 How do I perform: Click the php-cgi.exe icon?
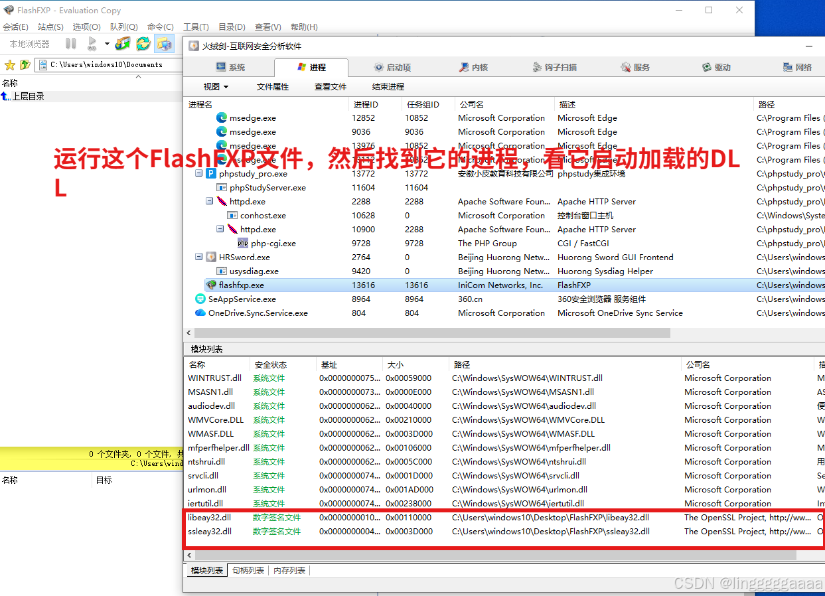point(243,243)
